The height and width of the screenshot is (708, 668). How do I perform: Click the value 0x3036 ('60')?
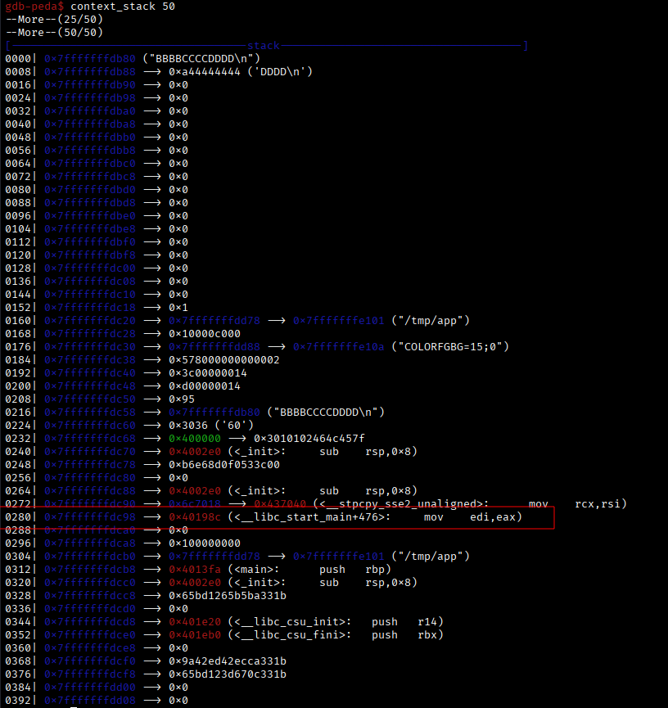[x=211, y=426]
